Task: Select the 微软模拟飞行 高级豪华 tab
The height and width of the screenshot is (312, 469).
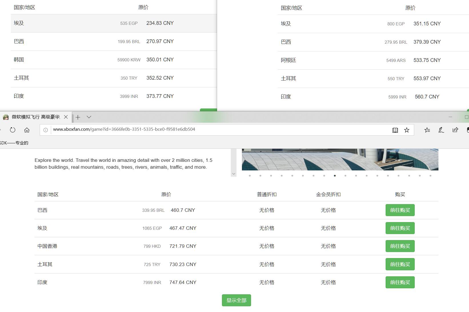Action: [36, 117]
